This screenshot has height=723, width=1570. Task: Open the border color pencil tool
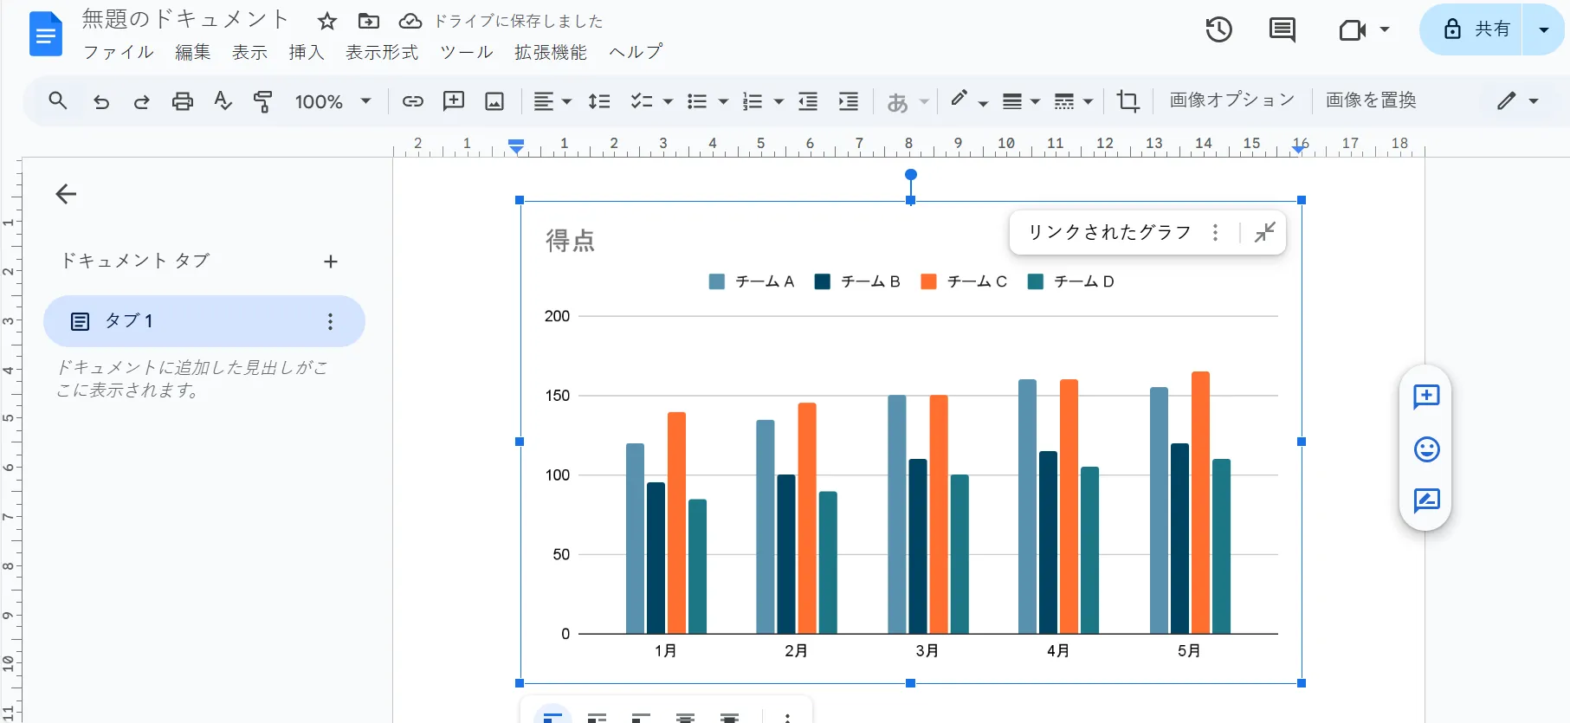tap(959, 100)
